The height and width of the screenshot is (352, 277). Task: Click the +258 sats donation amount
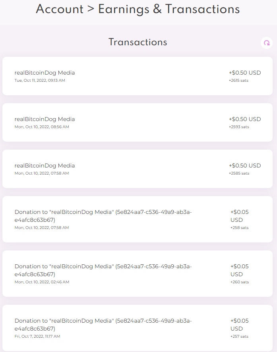[240, 228]
